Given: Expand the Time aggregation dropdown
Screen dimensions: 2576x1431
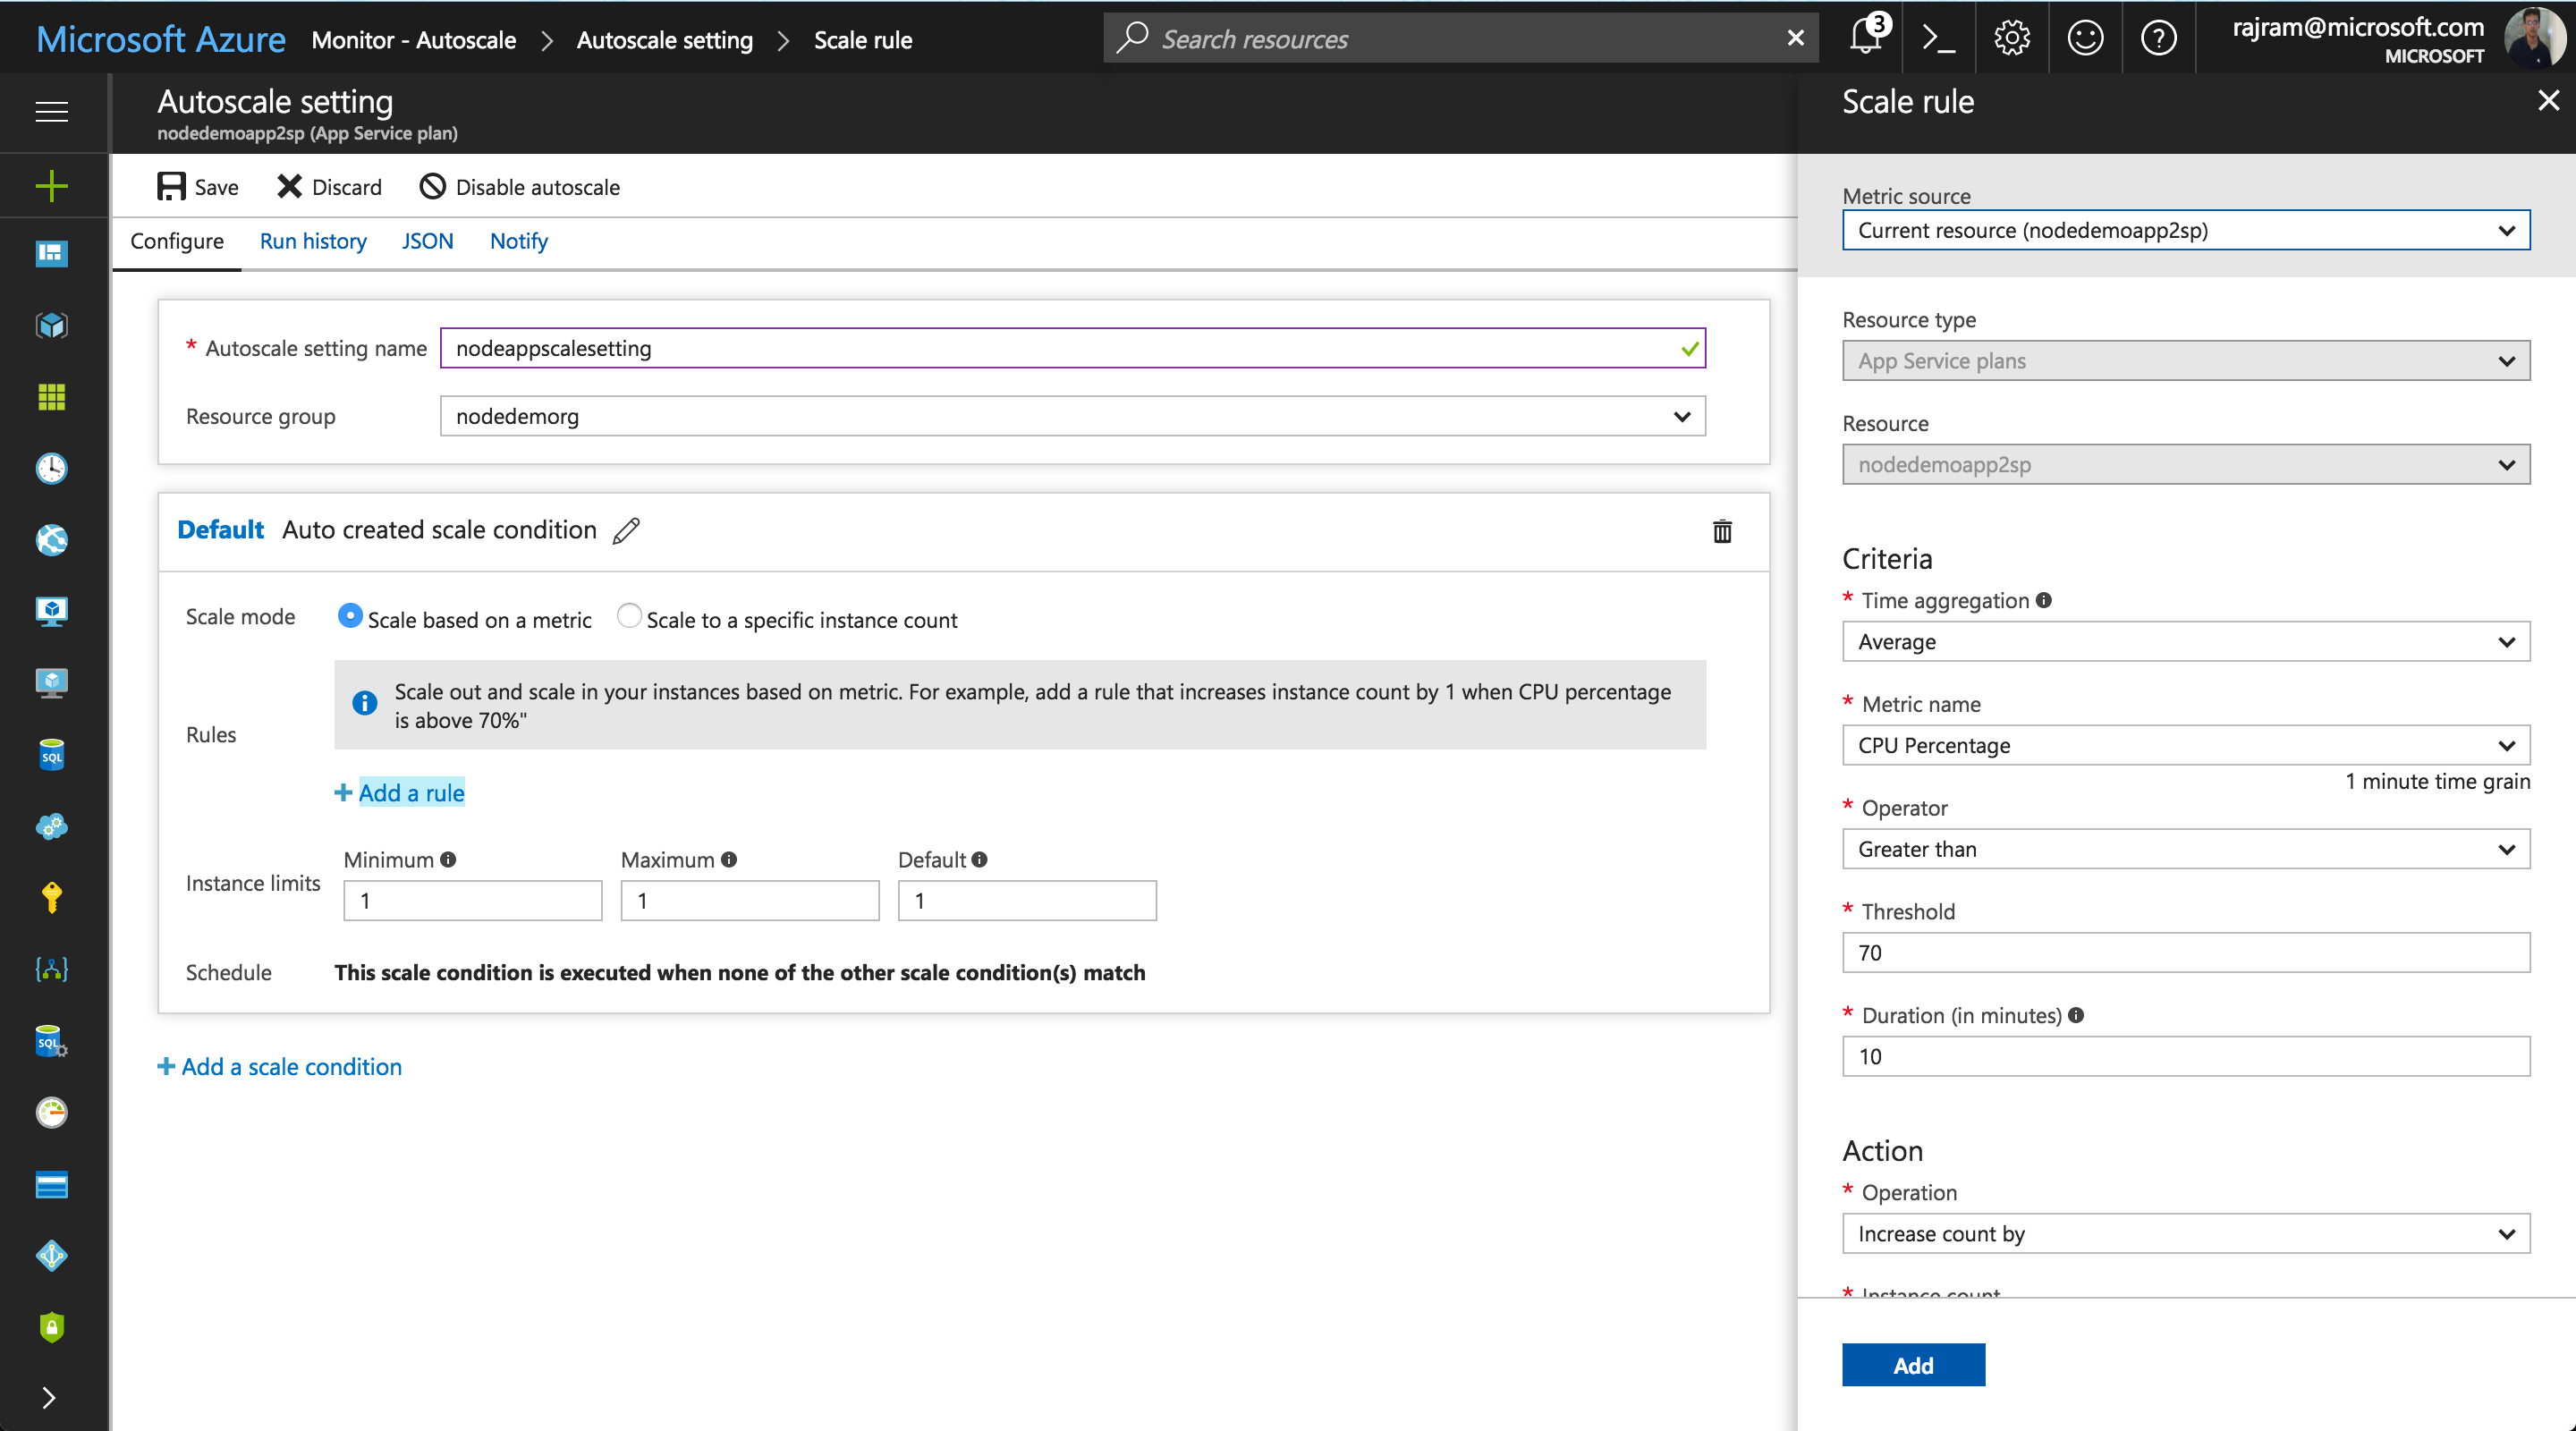Looking at the screenshot, I should click(2185, 642).
